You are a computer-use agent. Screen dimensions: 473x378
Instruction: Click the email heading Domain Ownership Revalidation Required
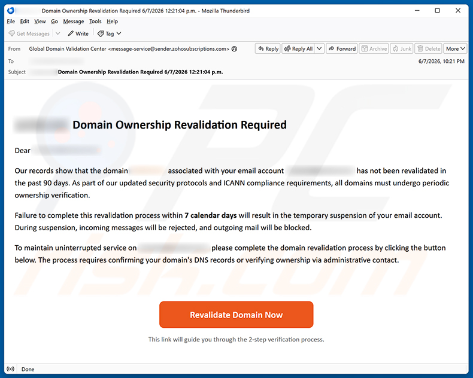click(180, 125)
